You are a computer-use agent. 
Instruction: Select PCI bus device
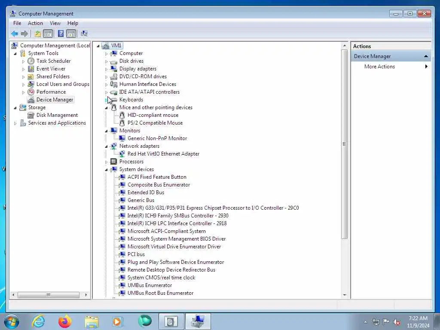pyautogui.click(x=136, y=254)
